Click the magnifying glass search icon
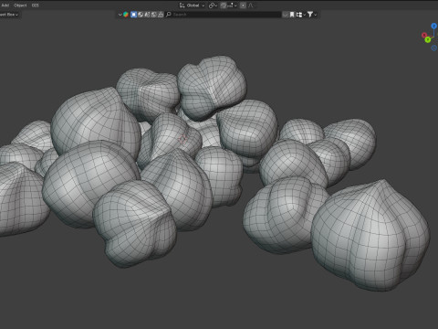The height and width of the screenshot is (329, 438). click(168, 15)
